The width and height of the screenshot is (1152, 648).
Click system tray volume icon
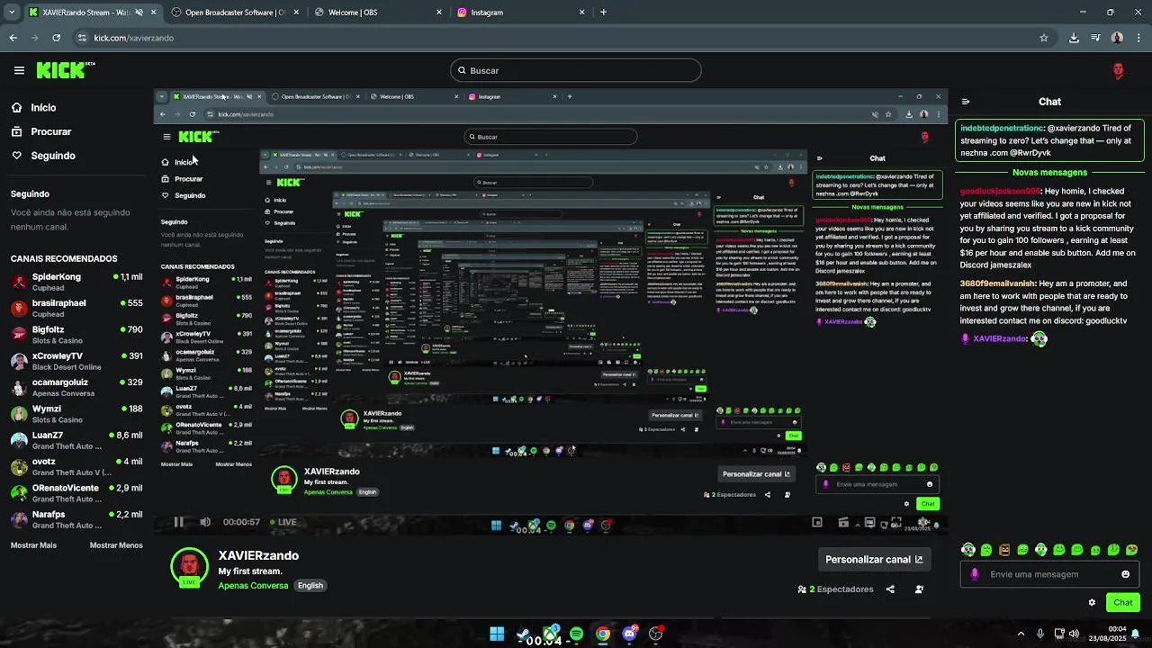click(1074, 634)
